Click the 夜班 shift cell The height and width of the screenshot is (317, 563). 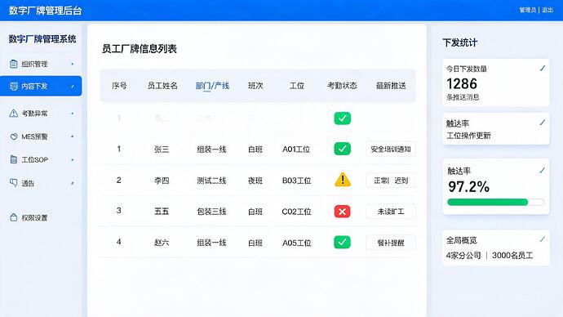coord(255,181)
